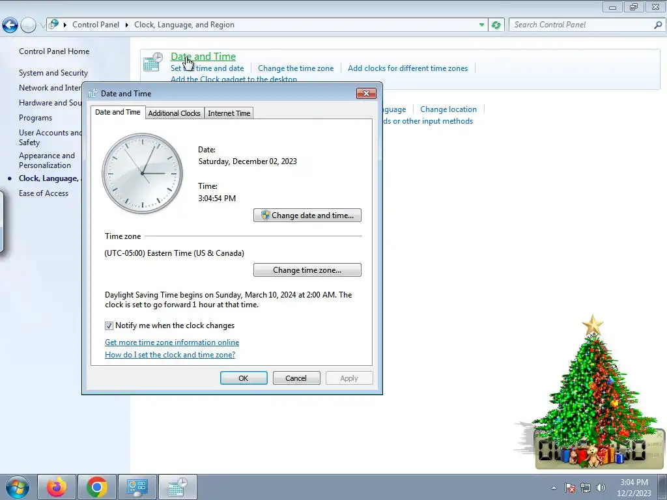Click the refresh icon beside address bar
667x500 pixels.
coord(496,25)
